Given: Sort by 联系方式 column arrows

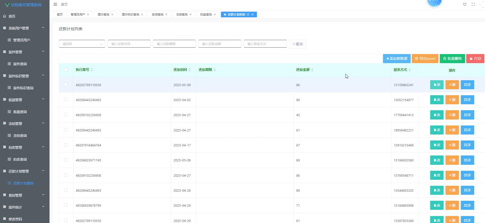Looking at the screenshot, I should 410,70.
